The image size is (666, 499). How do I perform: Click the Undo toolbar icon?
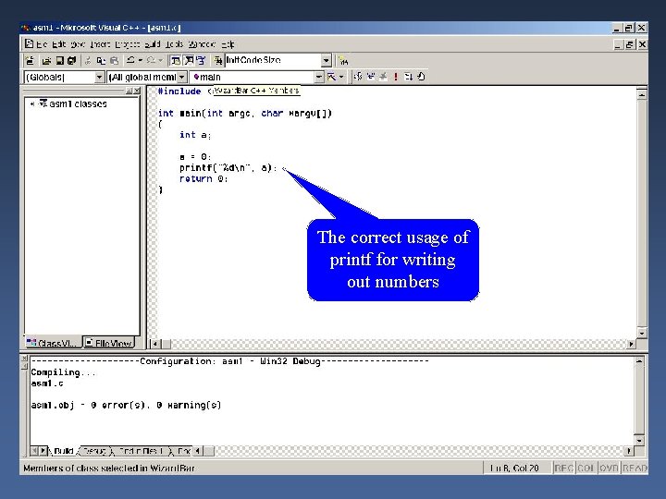(130, 61)
